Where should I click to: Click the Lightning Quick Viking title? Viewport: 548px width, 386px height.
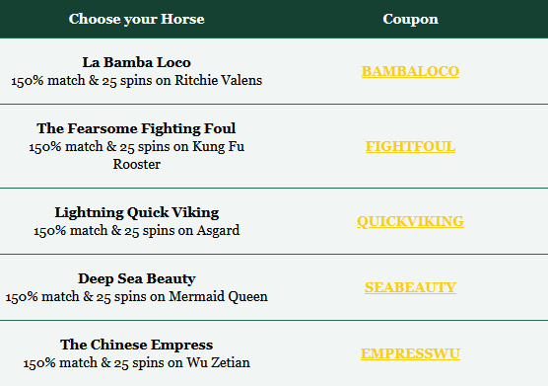point(137,213)
